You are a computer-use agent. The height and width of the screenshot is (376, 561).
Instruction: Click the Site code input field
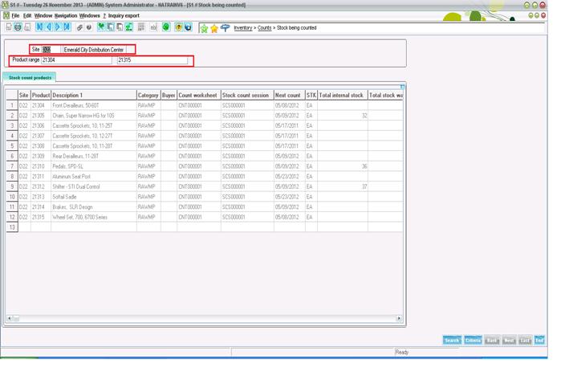click(47, 50)
